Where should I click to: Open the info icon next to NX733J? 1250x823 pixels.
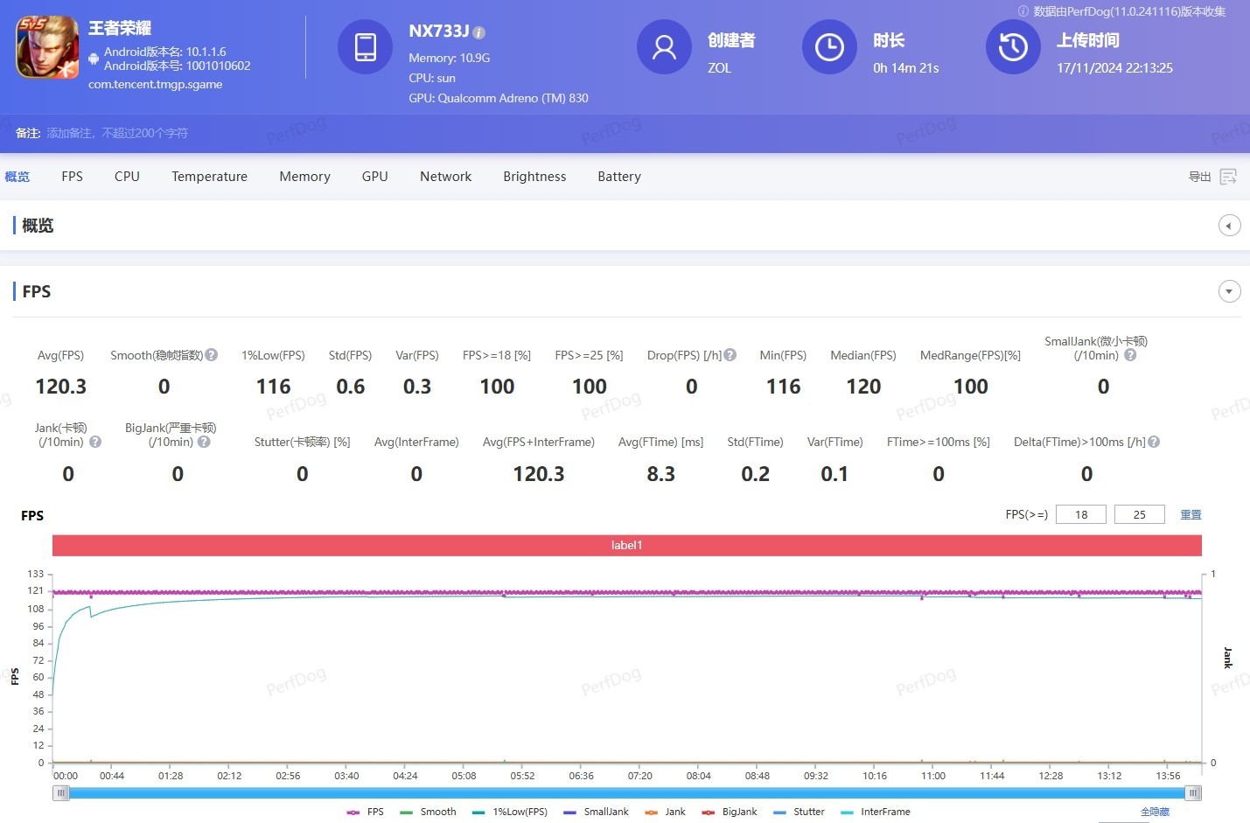pos(479,32)
